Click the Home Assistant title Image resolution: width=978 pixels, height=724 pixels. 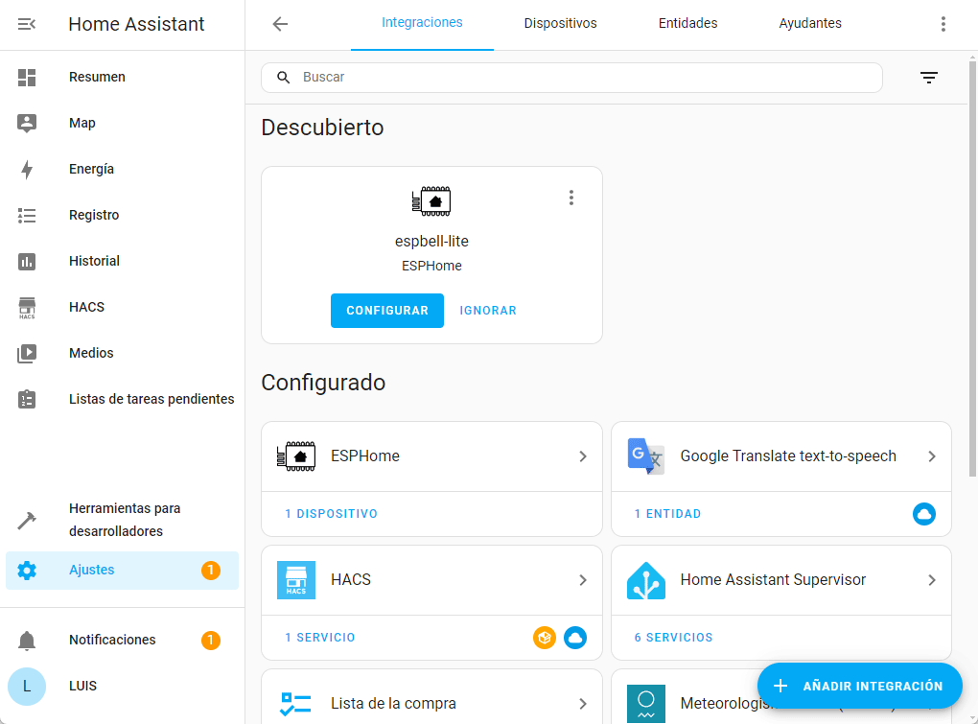tap(136, 24)
